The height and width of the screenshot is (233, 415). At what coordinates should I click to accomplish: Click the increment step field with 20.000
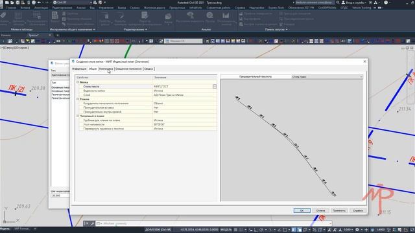tap(60, 195)
